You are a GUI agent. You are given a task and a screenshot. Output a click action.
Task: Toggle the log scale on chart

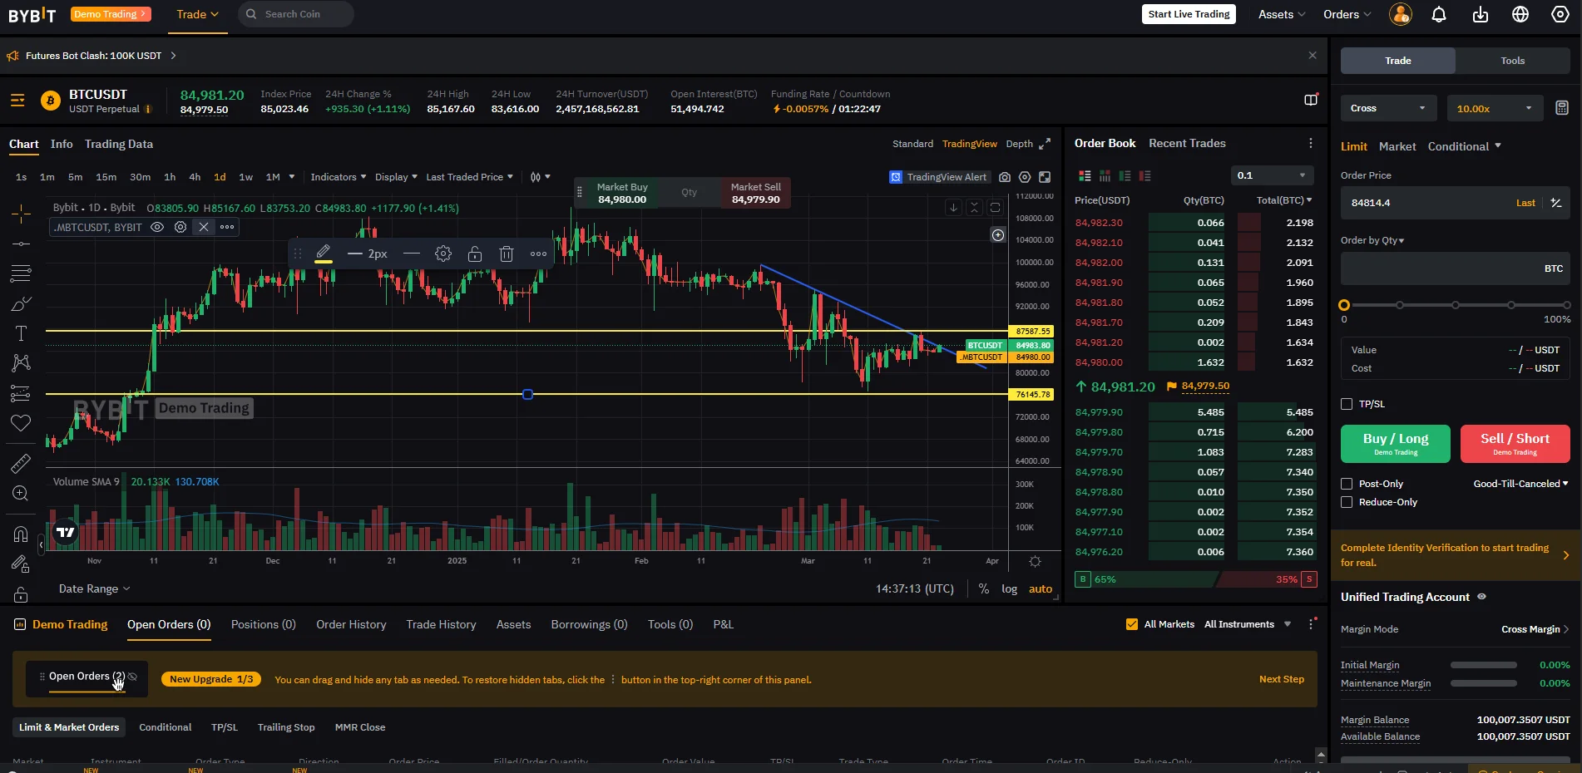[x=1009, y=588]
